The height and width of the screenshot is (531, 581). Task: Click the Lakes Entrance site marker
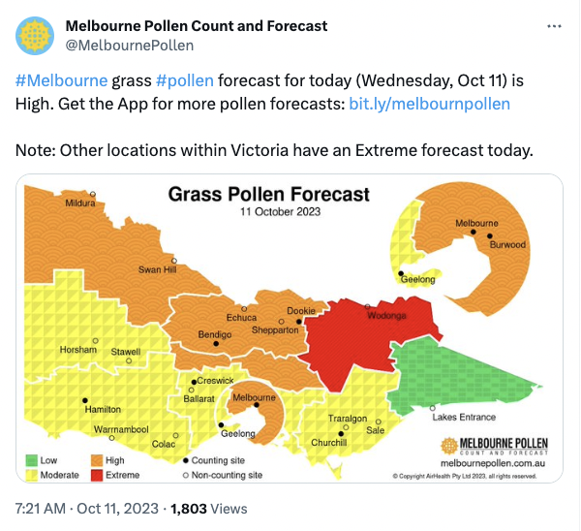[433, 408]
